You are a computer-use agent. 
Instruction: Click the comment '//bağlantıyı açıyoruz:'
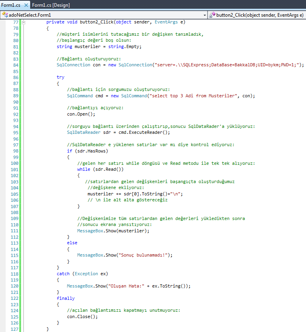[95, 108]
